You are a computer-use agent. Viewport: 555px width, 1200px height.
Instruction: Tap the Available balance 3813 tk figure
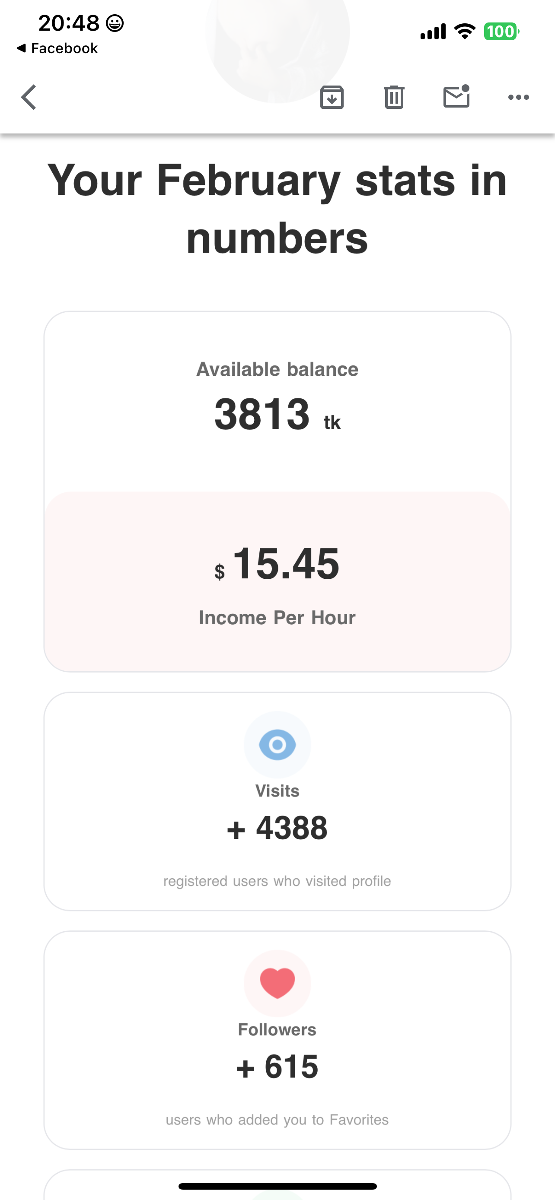(277, 414)
